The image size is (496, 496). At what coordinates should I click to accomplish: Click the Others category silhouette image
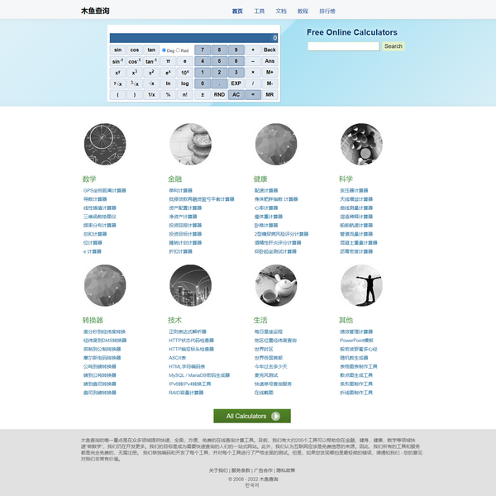361,285
